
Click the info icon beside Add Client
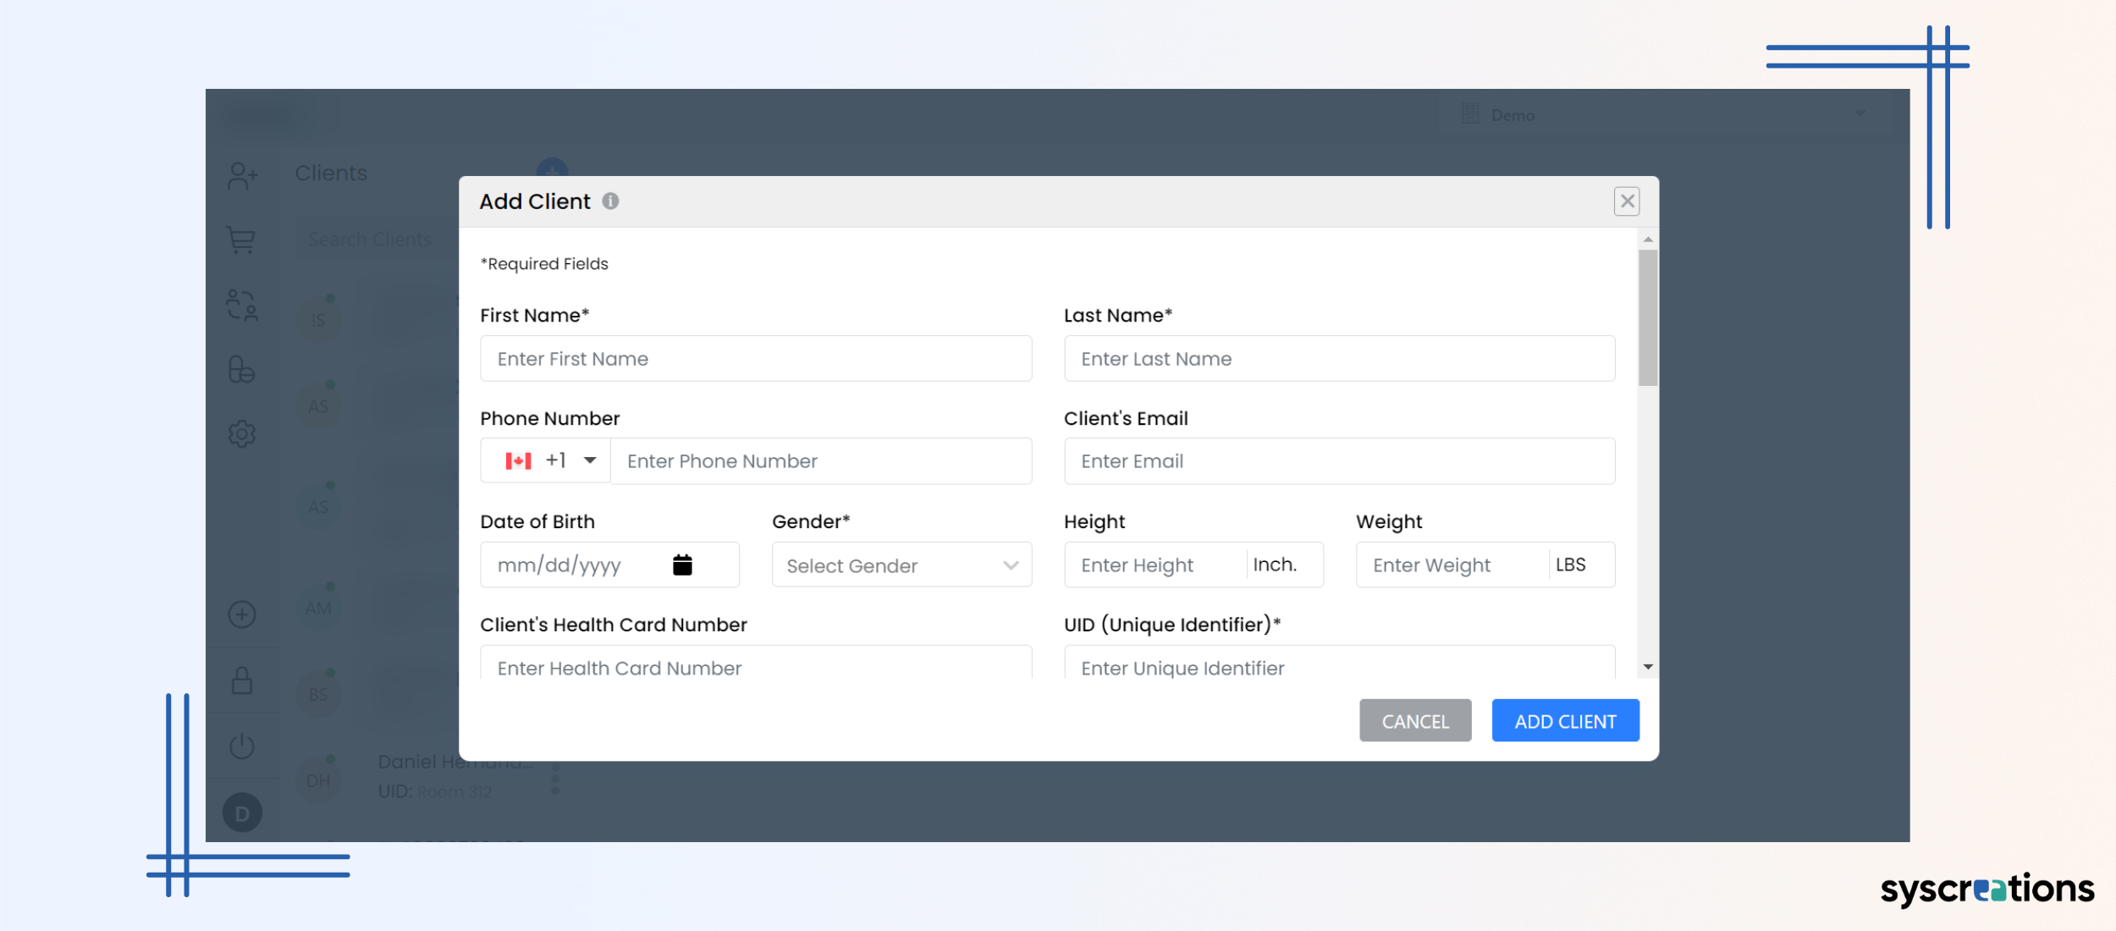(610, 201)
